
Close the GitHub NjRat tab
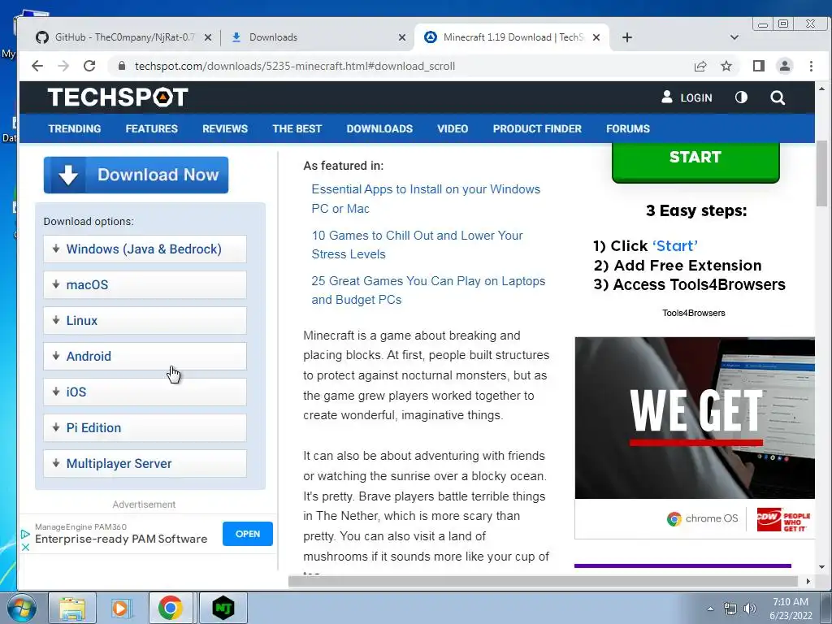pos(208,37)
